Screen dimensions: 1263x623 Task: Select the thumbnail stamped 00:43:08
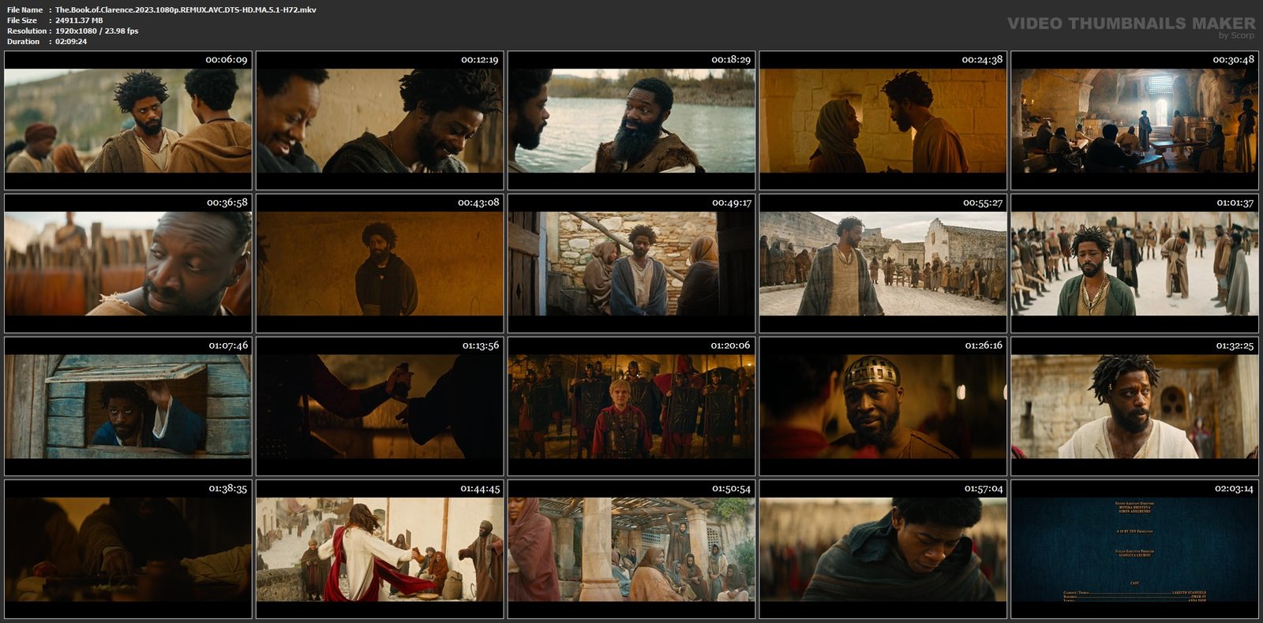click(380, 263)
